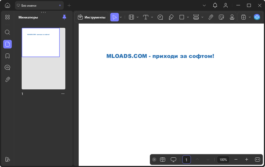This screenshot has height=167, width=265.
Task: Expand the rectangle shape tool dropdown
Action: pyautogui.click(x=188, y=17)
